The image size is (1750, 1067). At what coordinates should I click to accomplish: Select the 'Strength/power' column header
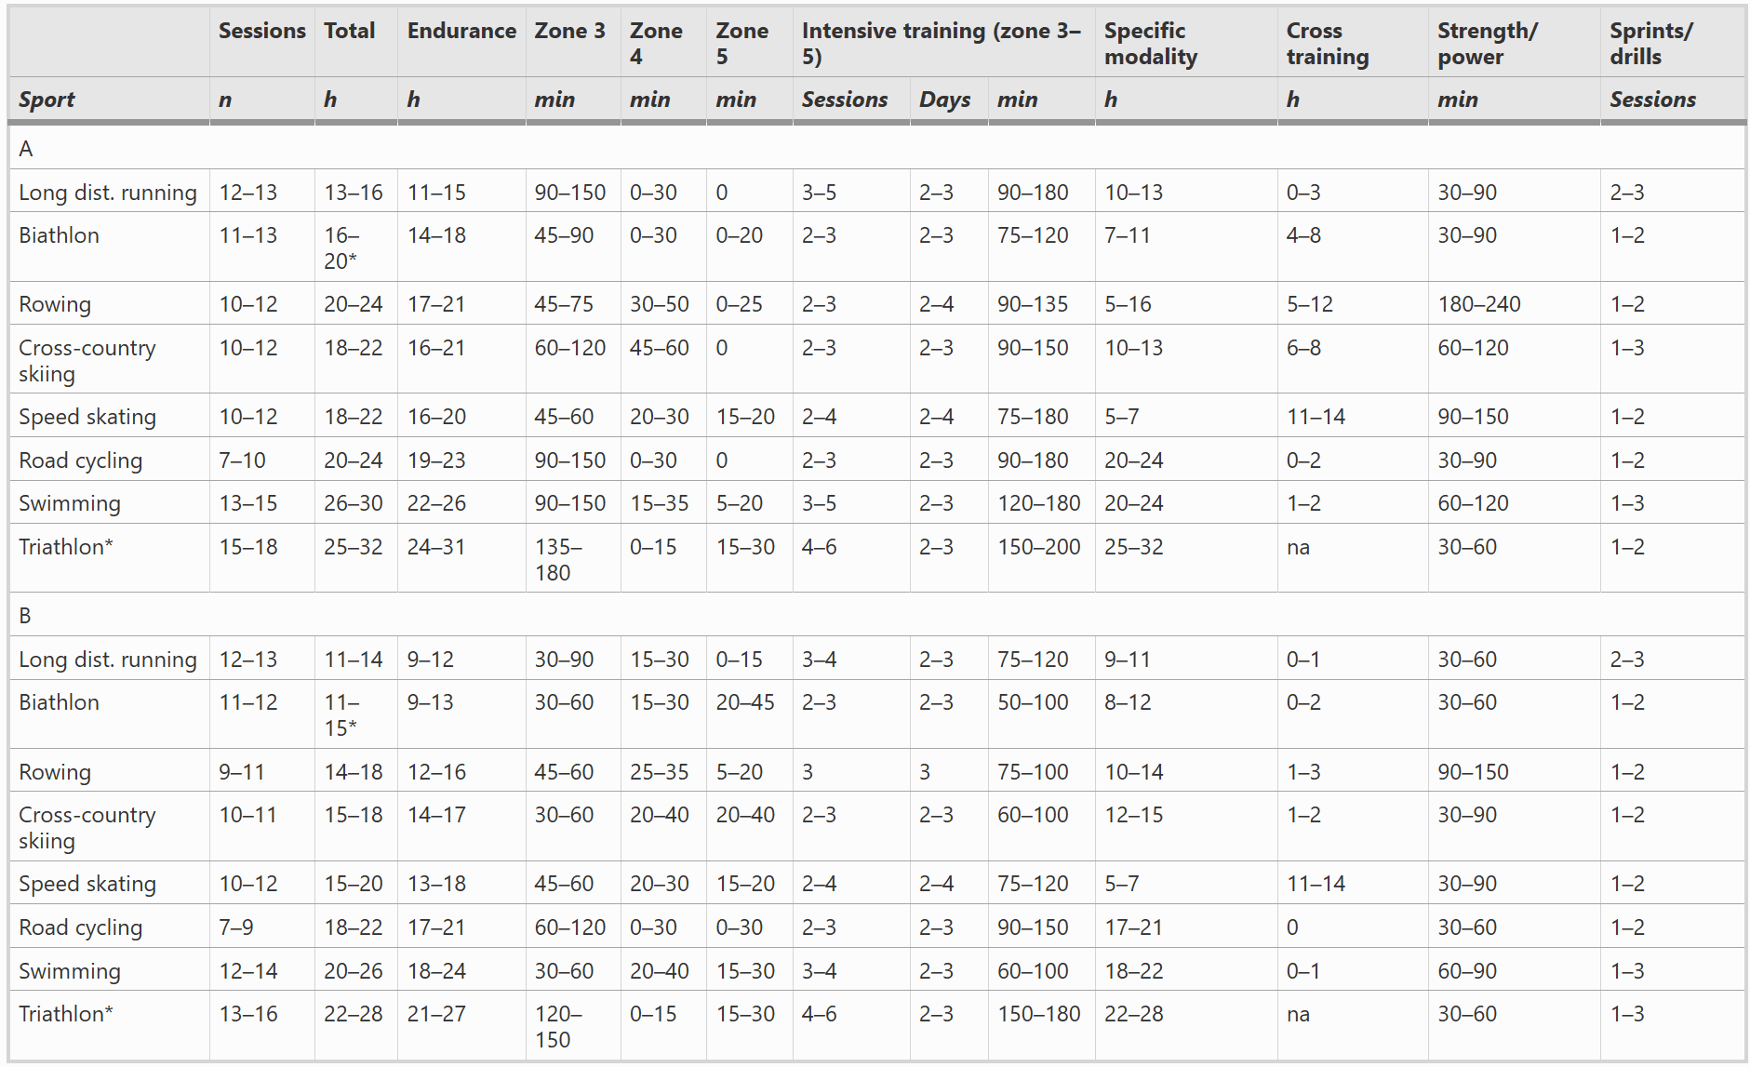tap(1487, 44)
